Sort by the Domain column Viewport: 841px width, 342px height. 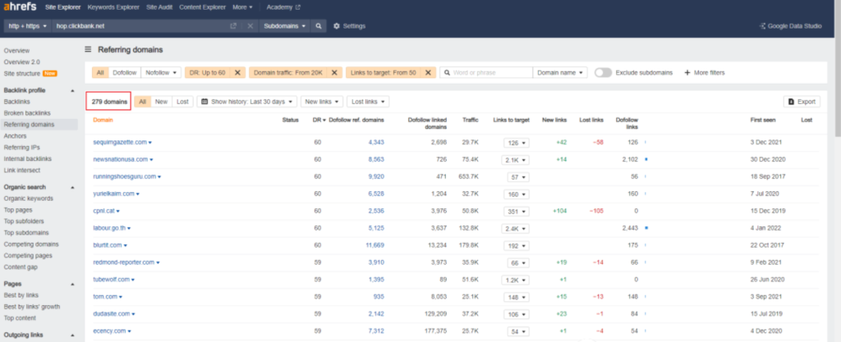pos(103,120)
